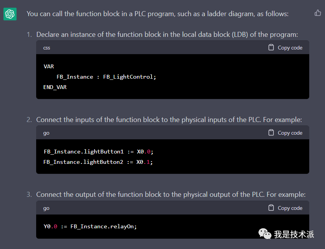Click step 1 about declaring an instance
Image resolution: width=325 pixels, height=249 pixels.
167,35
